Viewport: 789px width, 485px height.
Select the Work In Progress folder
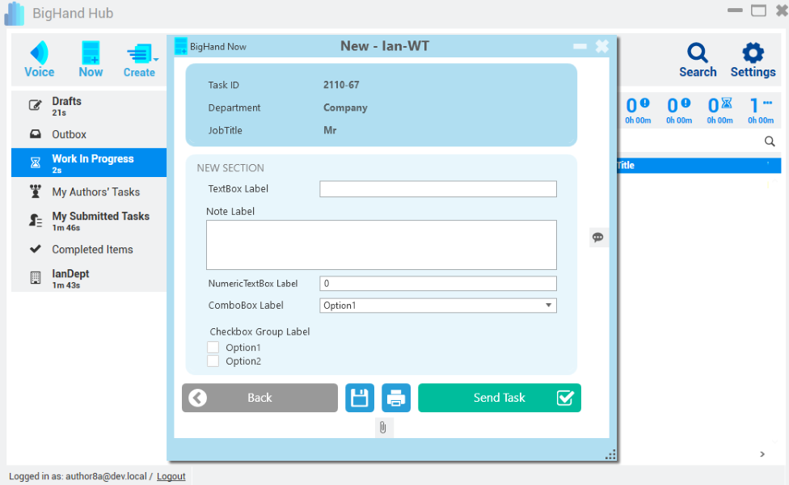[89, 162]
